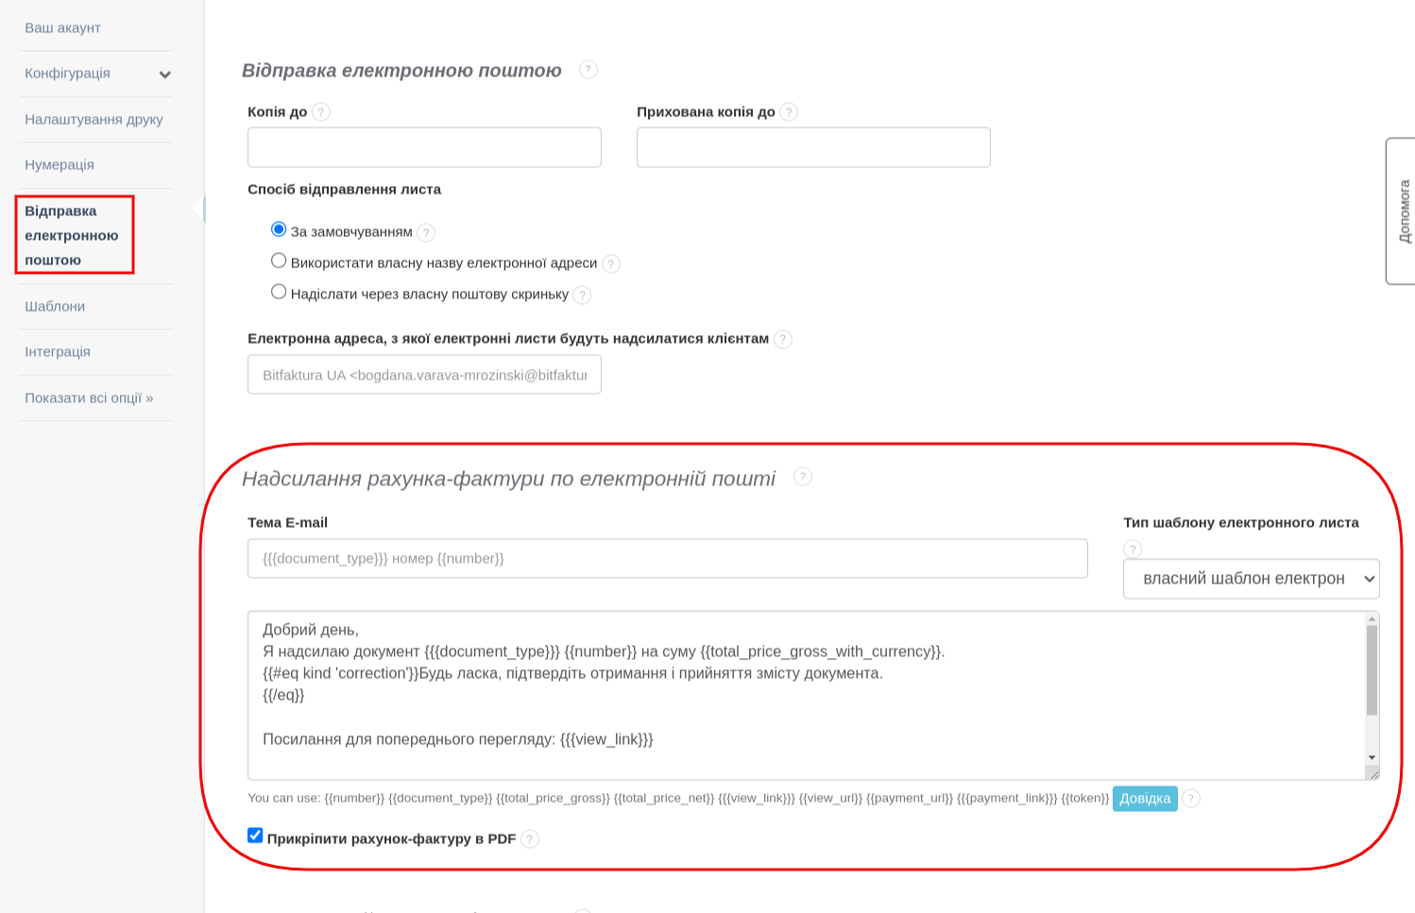Open help beside 'Прикріпити рахунок-фактуру в PDF'

(x=529, y=838)
